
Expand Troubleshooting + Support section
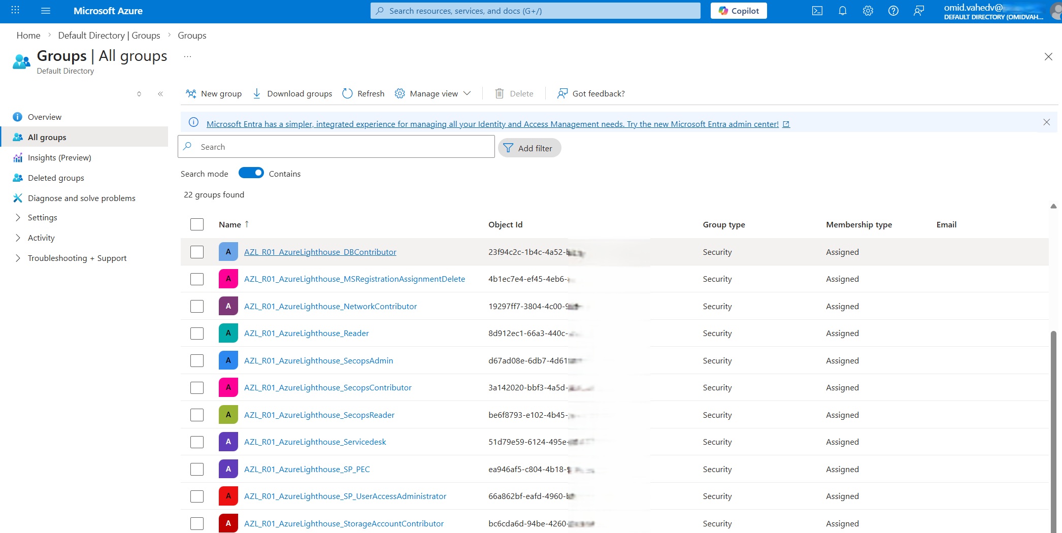(77, 258)
